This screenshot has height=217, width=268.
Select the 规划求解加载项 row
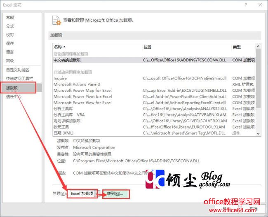point(154,121)
